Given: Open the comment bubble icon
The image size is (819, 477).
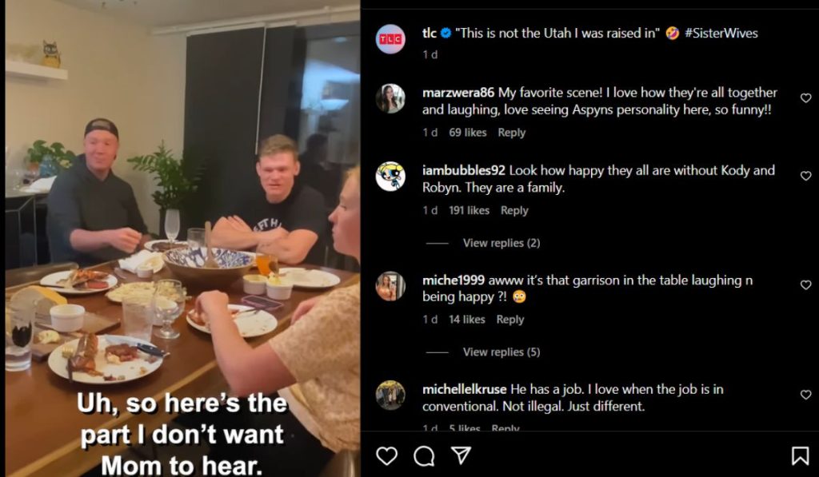Looking at the screenshot, I should coord(424,455).
